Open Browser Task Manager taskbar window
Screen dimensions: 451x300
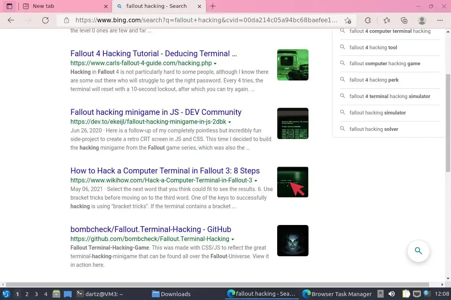pyautogui.click(x=337, y=294)
